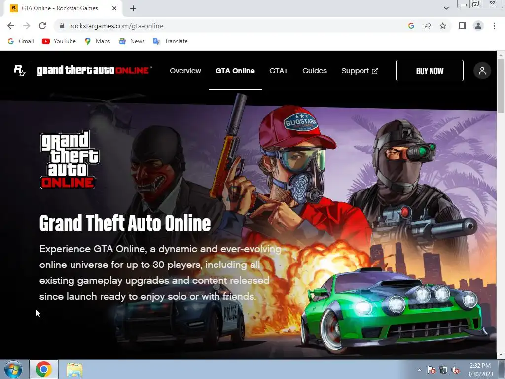Open Chrome three-dot menu
Screen dimensions: 505x379
point(494,26)
